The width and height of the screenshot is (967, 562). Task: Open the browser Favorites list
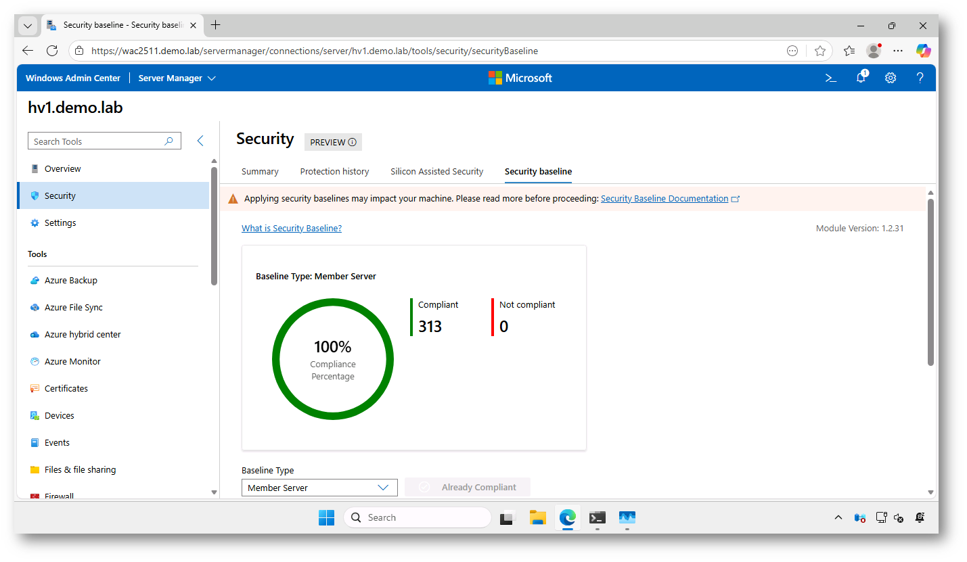tap(849, 51)
